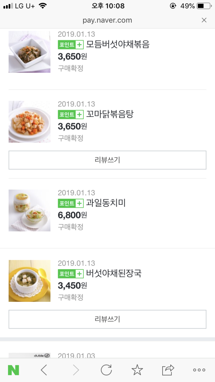This screenshot has height=382, width=215.
Task: Tap 포인트 plus badge beside 과일동치미
Action: (71, 203)
